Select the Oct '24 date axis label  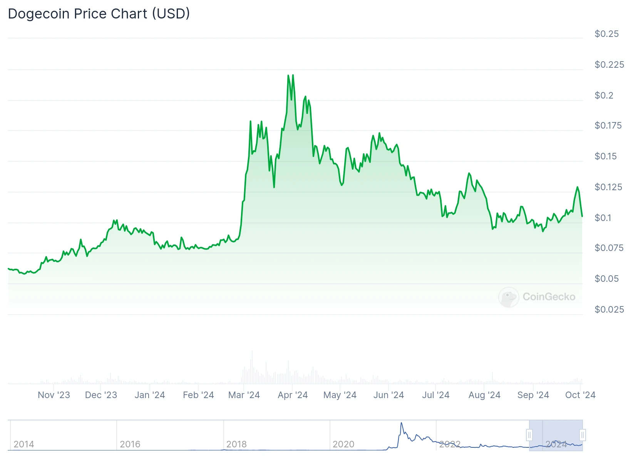coord(580,395)
